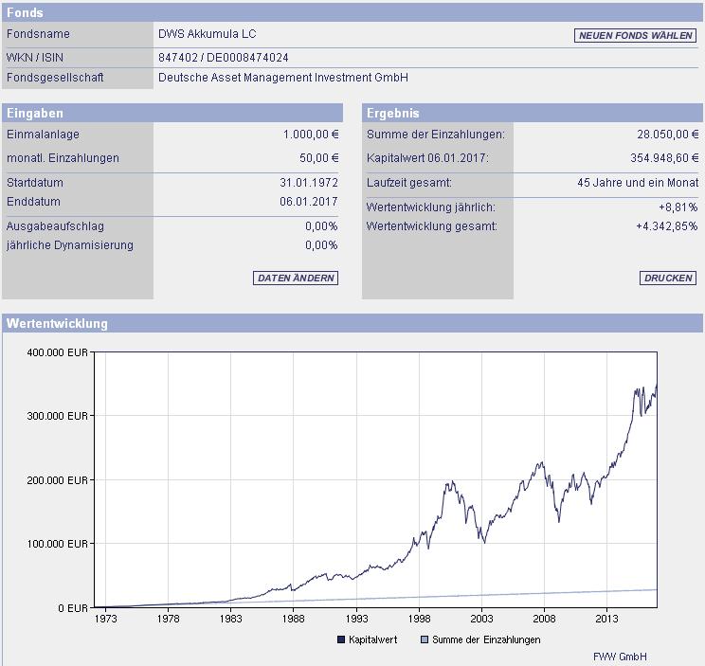
Task: Click the fund name DWS Akkumula LC
Action: [x=208, y=34]
